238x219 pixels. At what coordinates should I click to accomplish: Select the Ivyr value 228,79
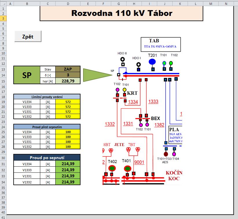[68, 81]
